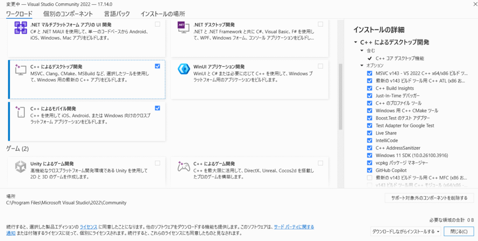Click the C++ コア デスクトップ機能 item
This screenshot has height=241, width=478.
400,58
